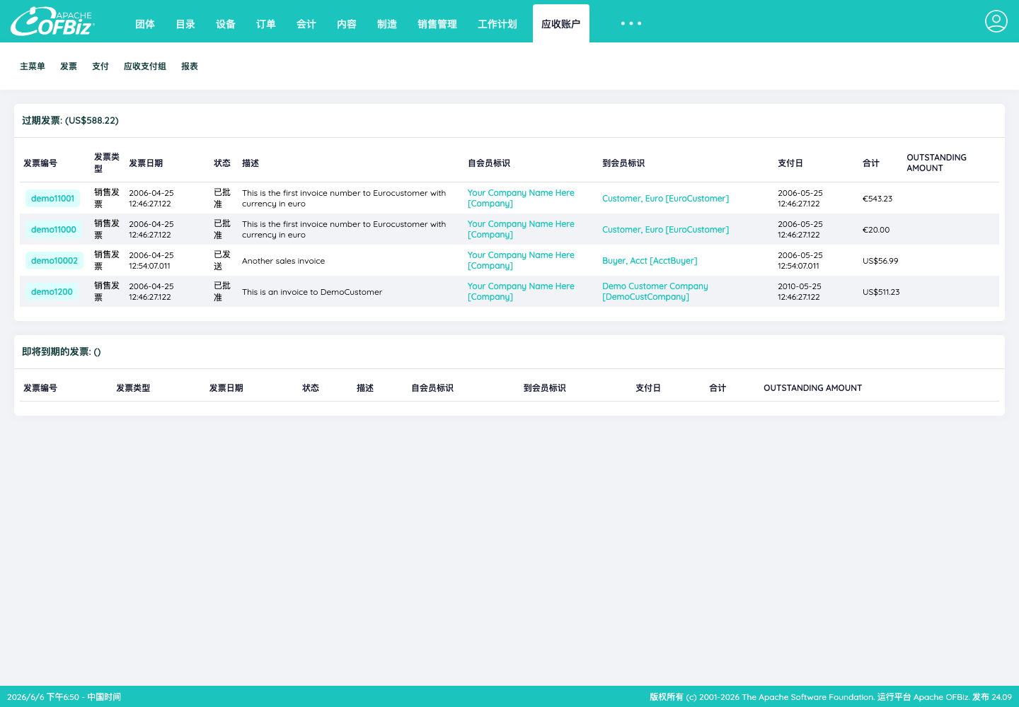This screenshot has height=707, width=1019.
Task: Click the 已发送 status cell
Action: 222,260
